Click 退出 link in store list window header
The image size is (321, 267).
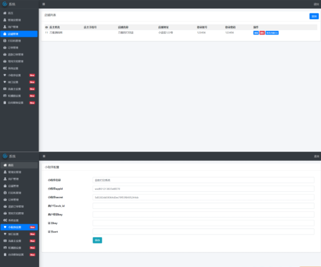[316, 4]
